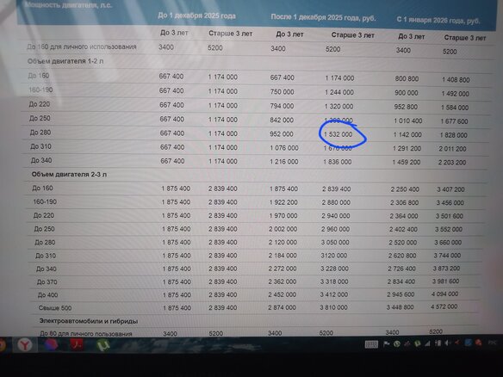Switch input language via РУС indicator

tap(492, 343)
